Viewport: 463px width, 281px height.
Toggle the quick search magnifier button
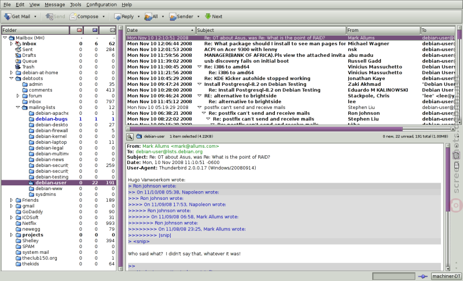coord(130,137)
